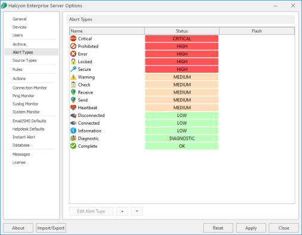Open the Messages section
This screenshot has width=302, height=235.
[22, 154]
